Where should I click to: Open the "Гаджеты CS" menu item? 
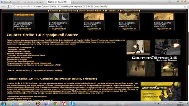113,11
